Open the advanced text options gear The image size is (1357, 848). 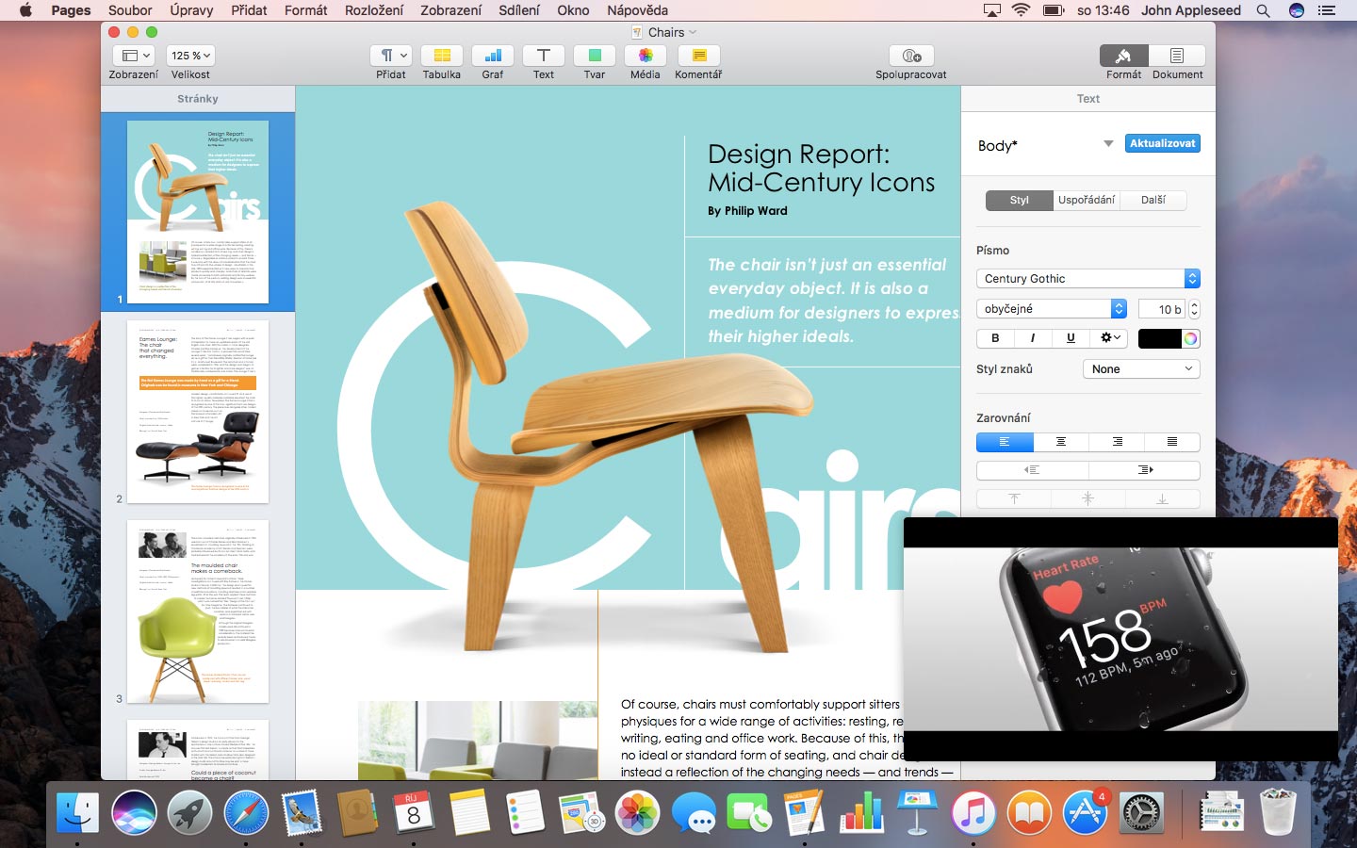coord(1110,338)
